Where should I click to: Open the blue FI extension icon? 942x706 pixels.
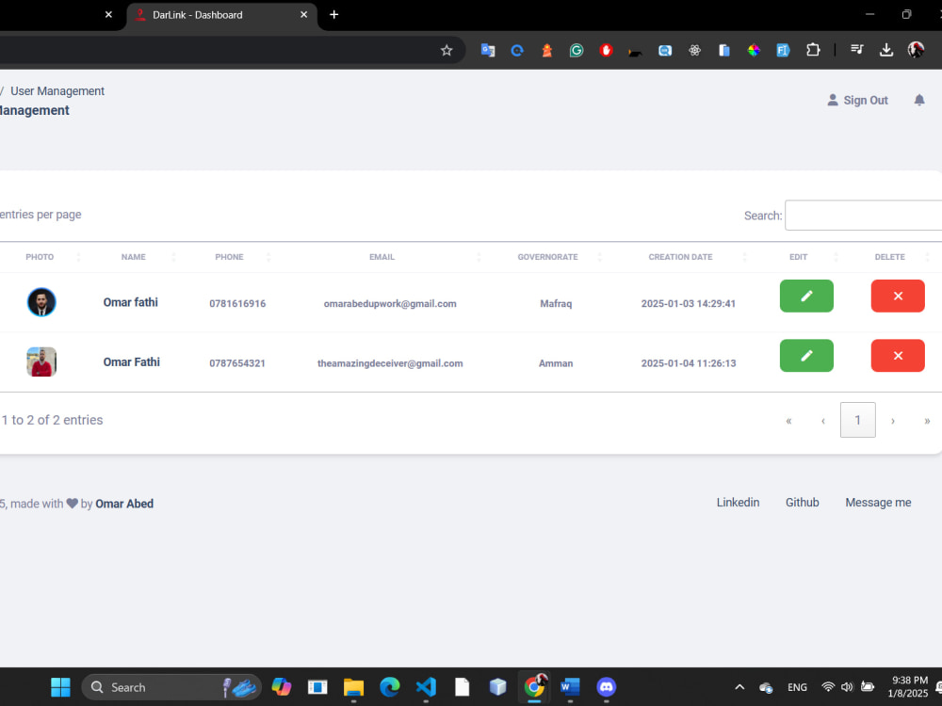point(783,51)
